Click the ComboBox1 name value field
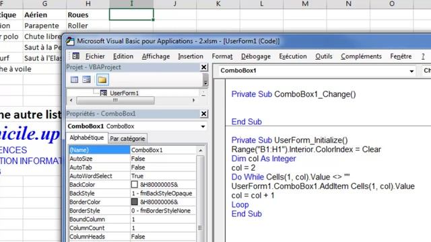Viewport: 431px width, 242px height. [x=163, y=150]
